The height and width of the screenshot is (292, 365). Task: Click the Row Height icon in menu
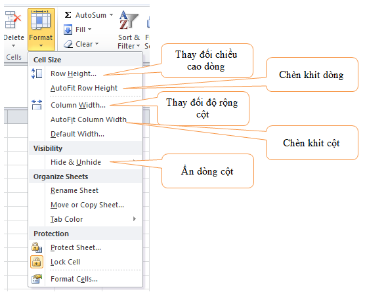point(37,73)
